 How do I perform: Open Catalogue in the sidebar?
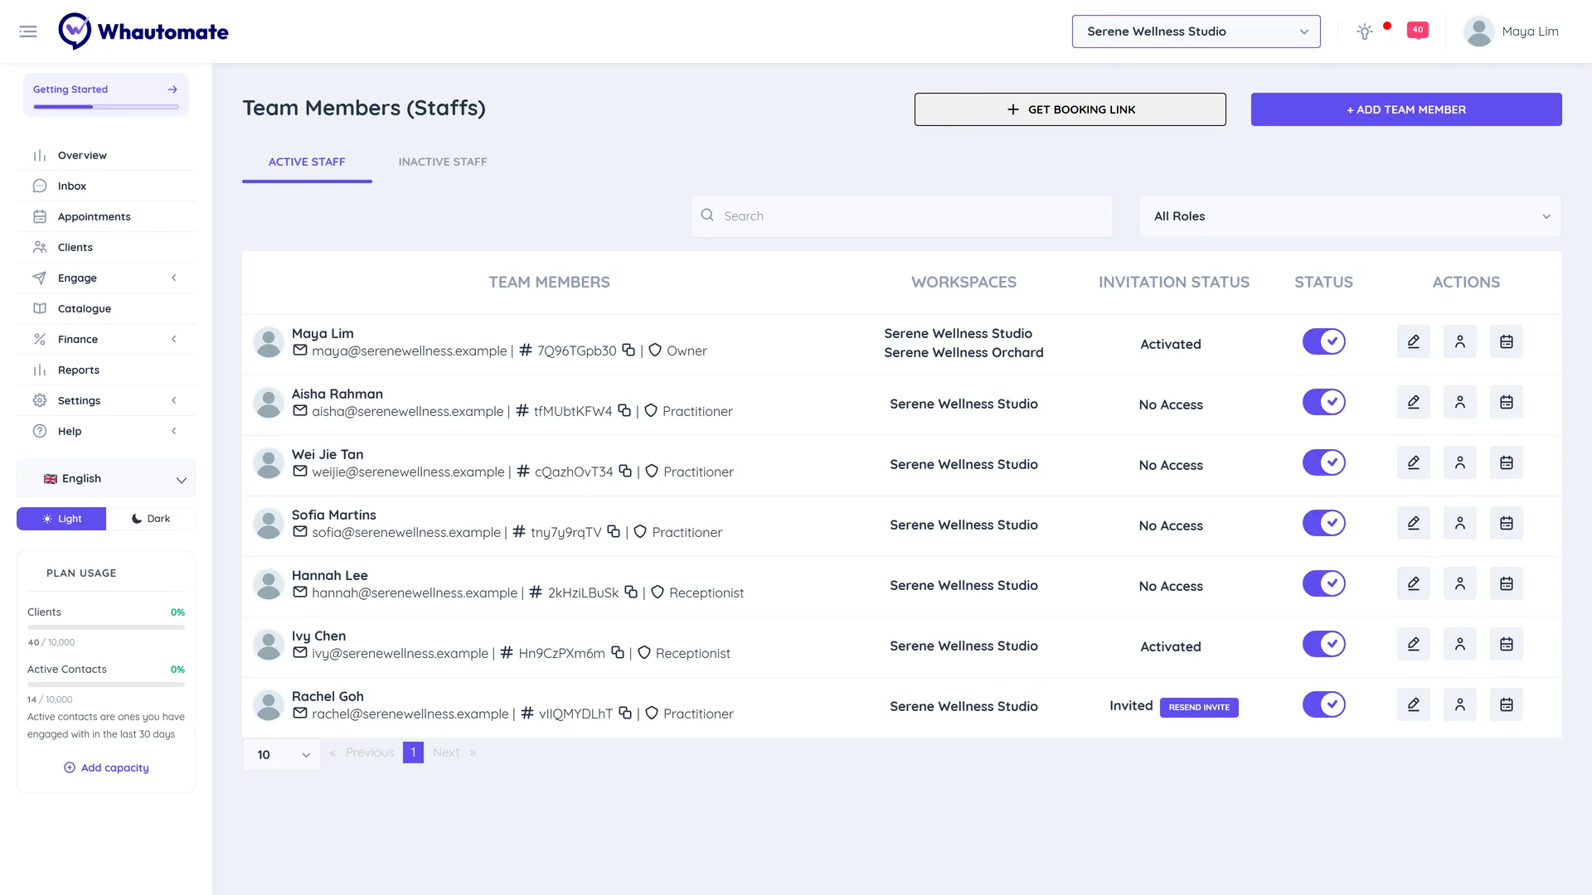[x=106, y=308]
